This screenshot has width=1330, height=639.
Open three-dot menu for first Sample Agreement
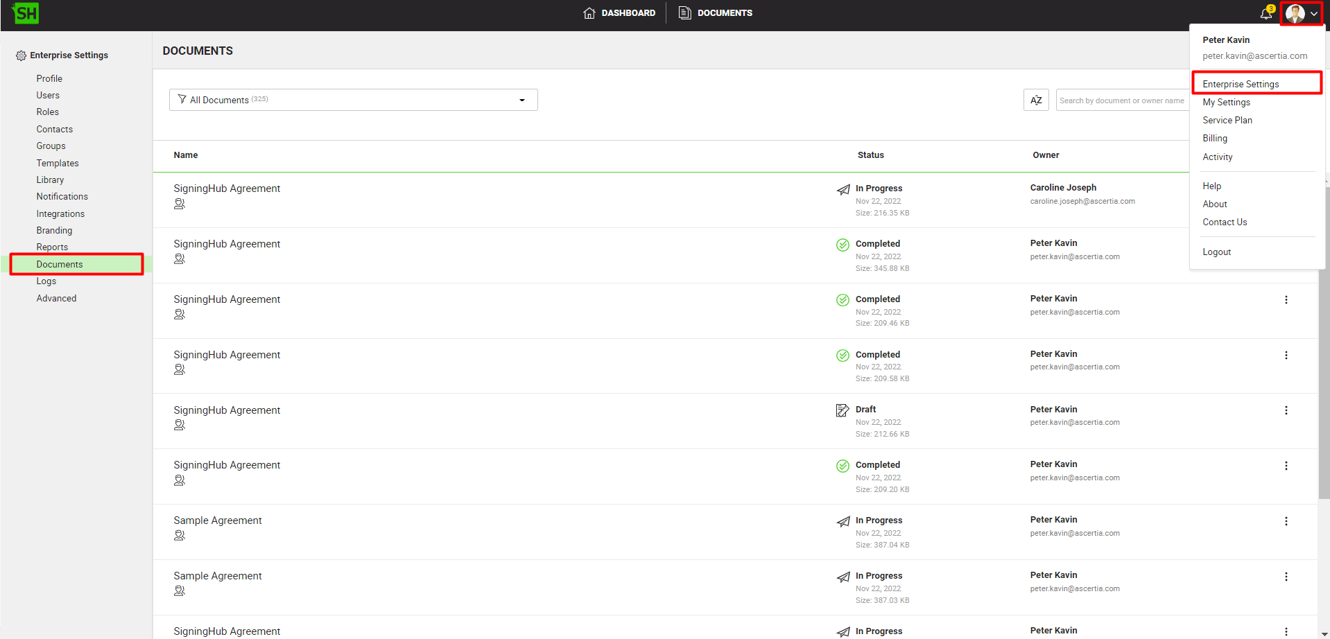[1286, 521]
